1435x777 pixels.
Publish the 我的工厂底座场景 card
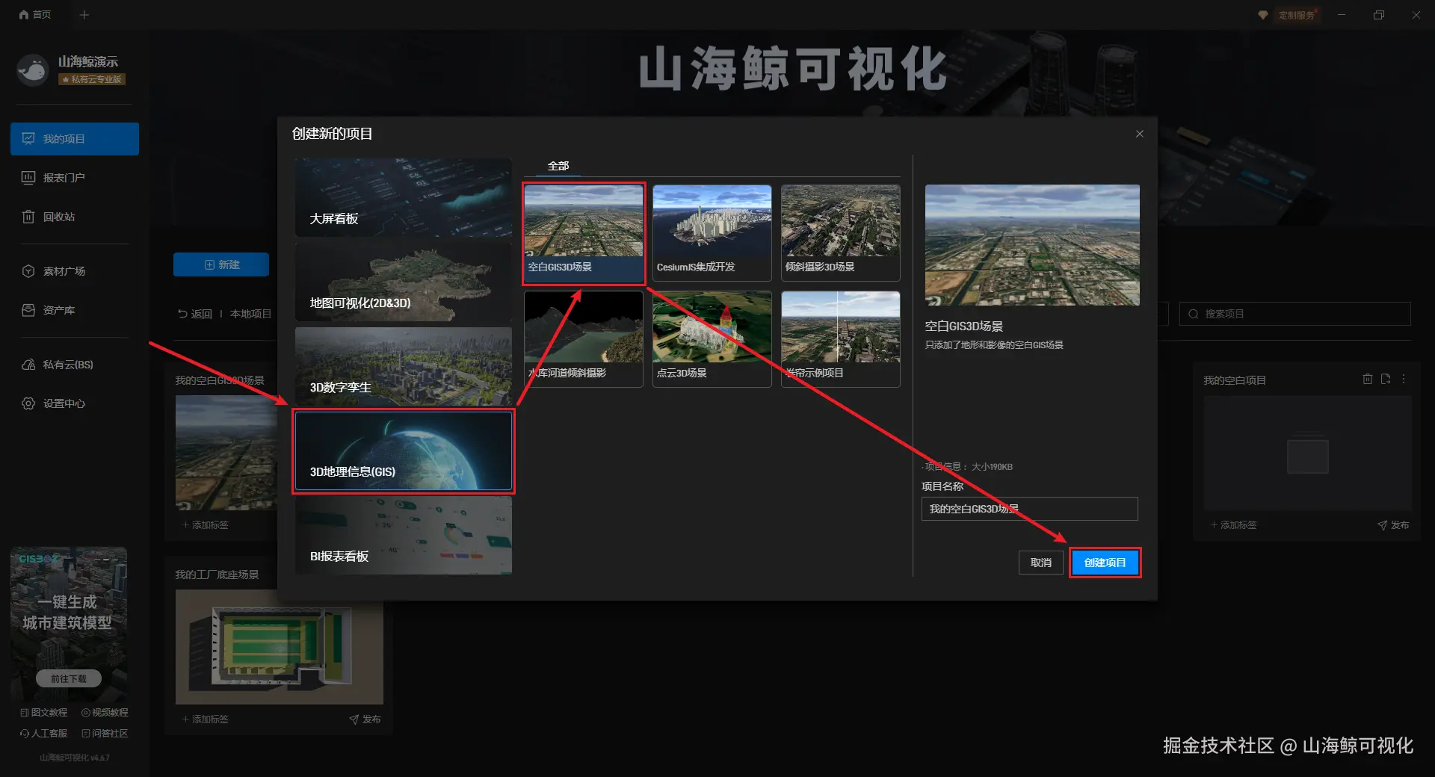(365, 719)
